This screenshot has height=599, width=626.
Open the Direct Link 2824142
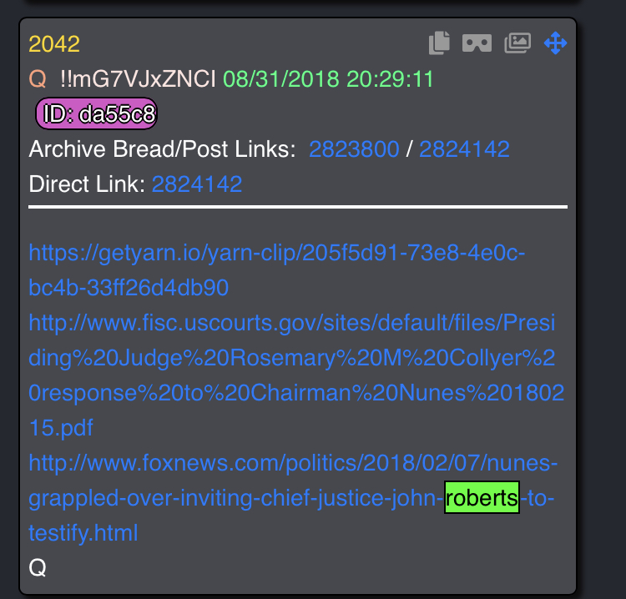[x=197, y=184]
